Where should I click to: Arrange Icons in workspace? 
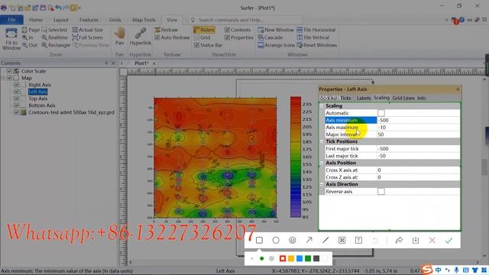276,45
